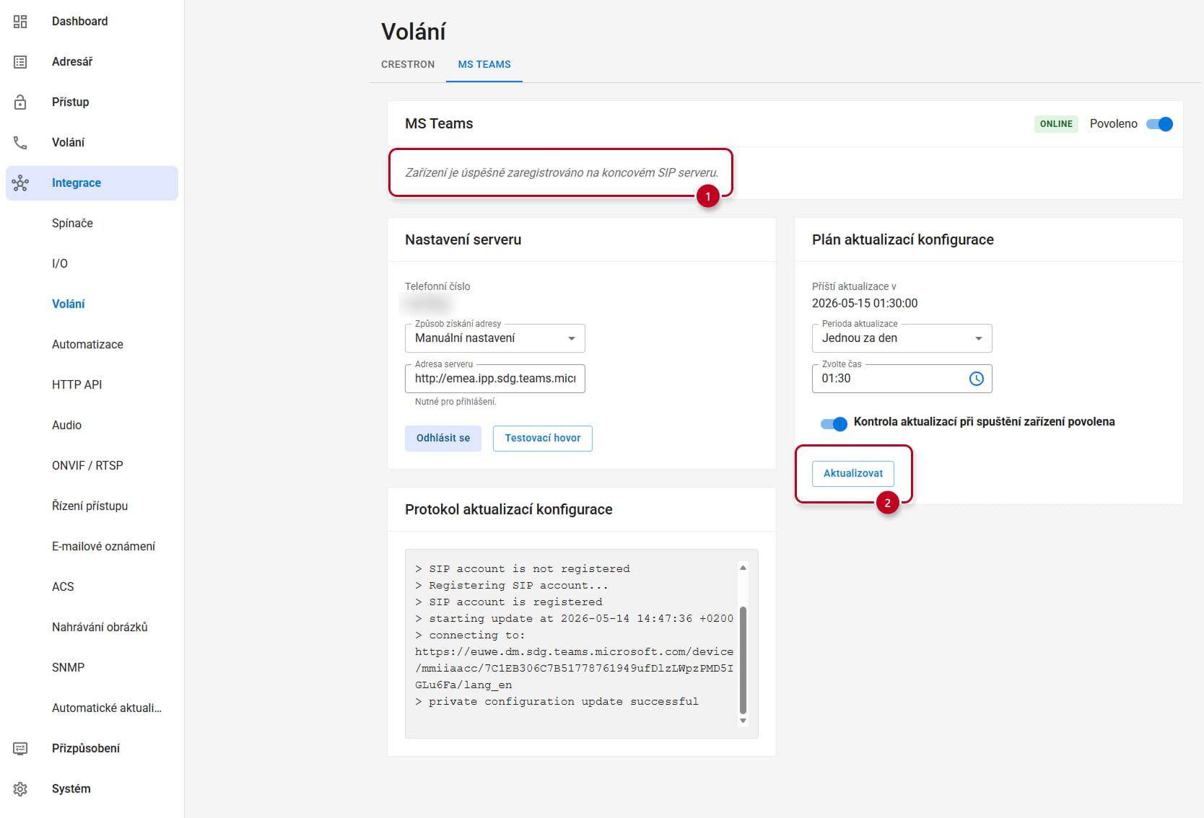
Task: Click log line 'Registering SIP account...'
Action: pyautogui.click(x=512, y=586)
